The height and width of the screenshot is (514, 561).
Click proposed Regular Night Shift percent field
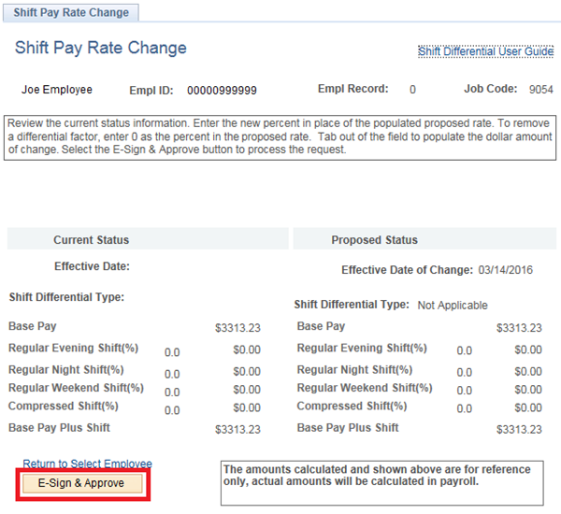click(464, 373)
